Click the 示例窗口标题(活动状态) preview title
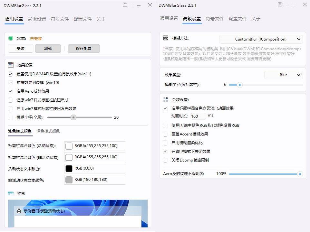Image resolution: width=310 pixels, height=232 pixels. click(x=44, y=211)
